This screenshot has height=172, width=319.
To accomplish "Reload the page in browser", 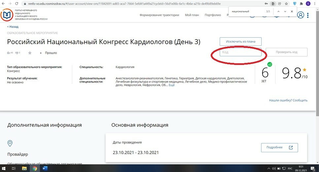I will coord(17,4).
